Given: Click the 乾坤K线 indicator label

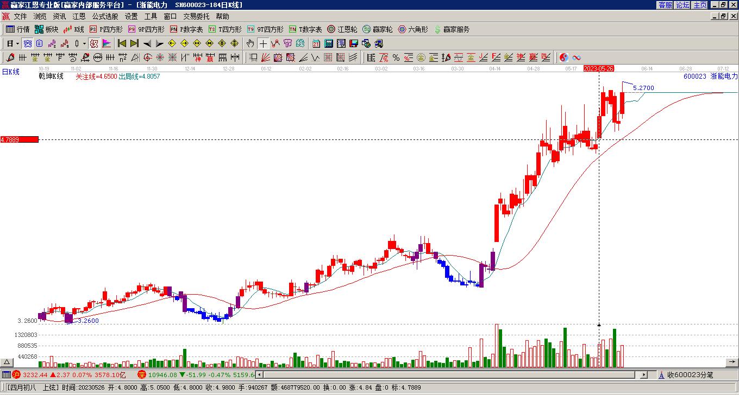Looking at the screenshot, I should (51, 77).
